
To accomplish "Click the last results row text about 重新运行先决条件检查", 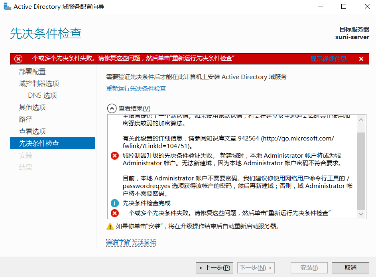I will [226, 213].
